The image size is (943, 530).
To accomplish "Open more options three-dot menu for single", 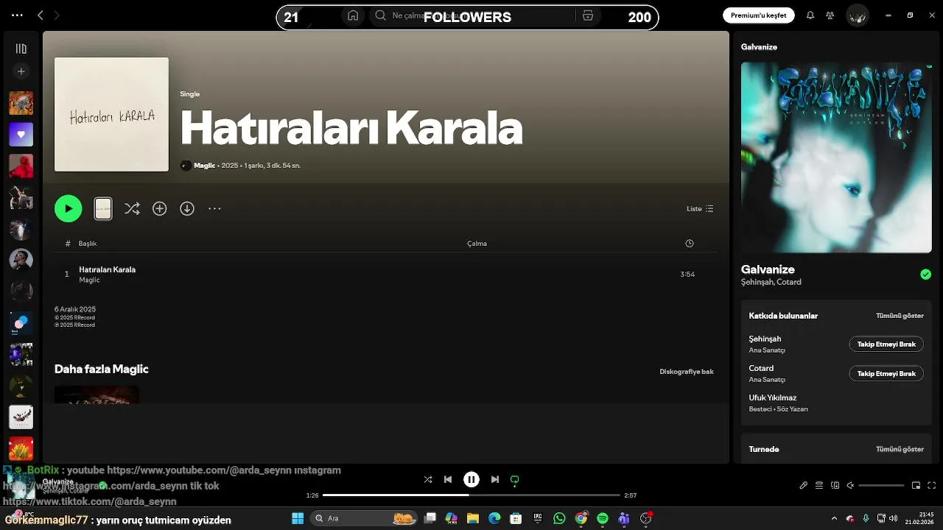I will [214, 209].
